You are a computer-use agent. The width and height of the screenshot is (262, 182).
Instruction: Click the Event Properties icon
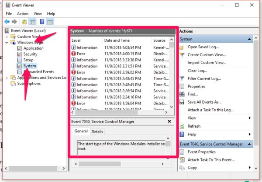[182, 152]
